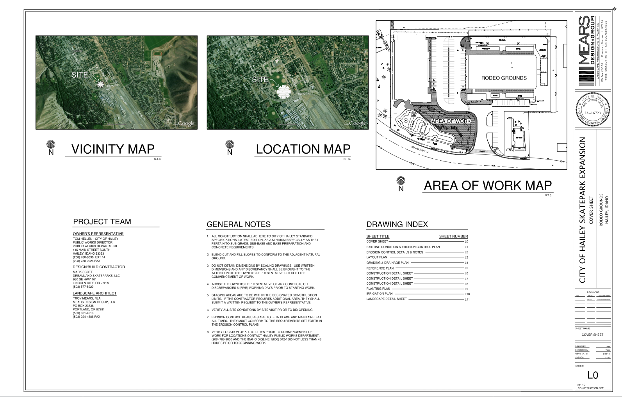Select the LAYOUT PLAN L3 row
The width and height of the screenshot is (622, 397).
(417, 257)
